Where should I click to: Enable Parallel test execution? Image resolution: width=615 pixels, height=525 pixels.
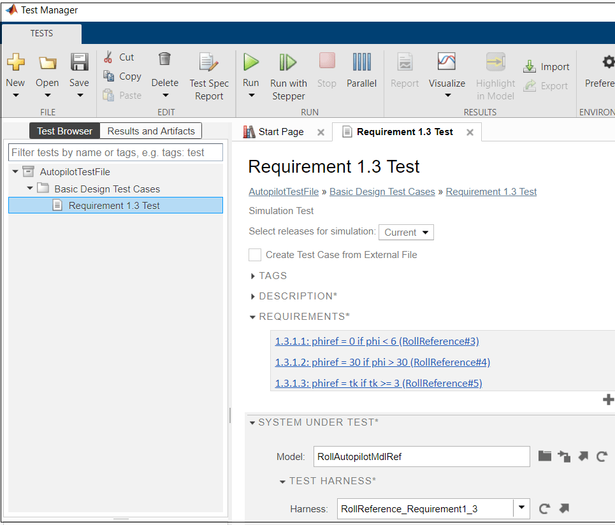point(361,62)
